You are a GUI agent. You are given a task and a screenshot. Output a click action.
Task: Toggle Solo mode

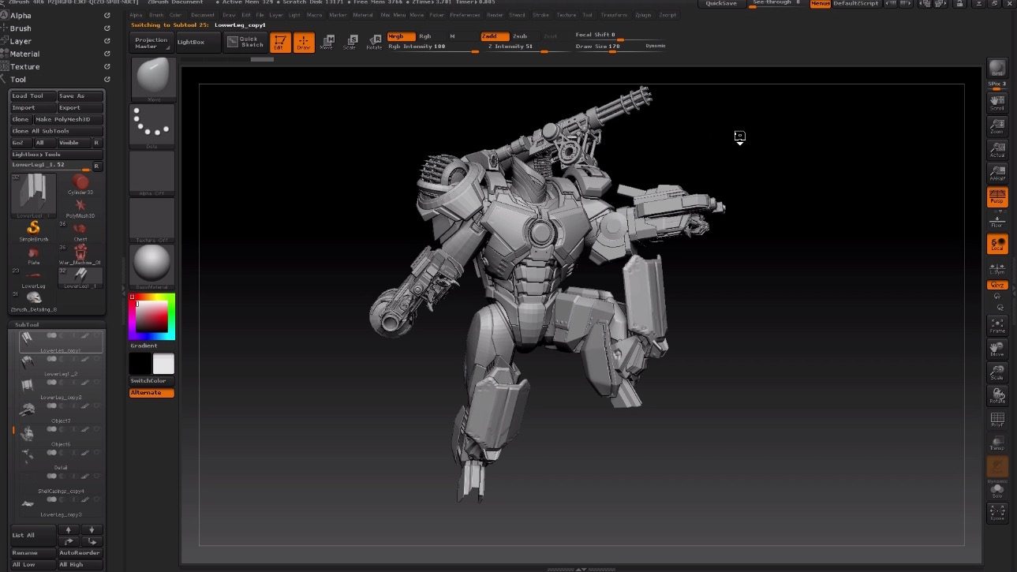click(x=997, y=490)
